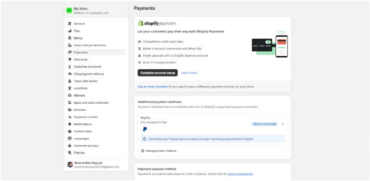Click the Add payment method button
Viewport: 370px width, 181px height.
pyautogui.click(x=159, y=151)
